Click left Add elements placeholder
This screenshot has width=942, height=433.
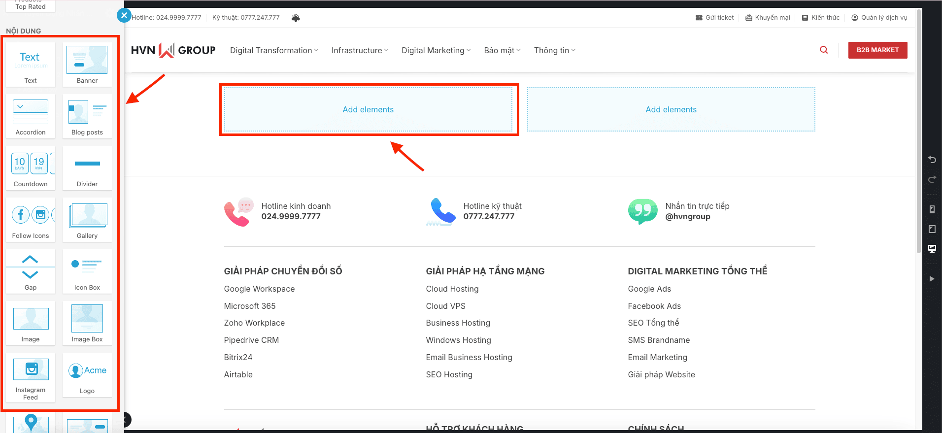point(368,109)
